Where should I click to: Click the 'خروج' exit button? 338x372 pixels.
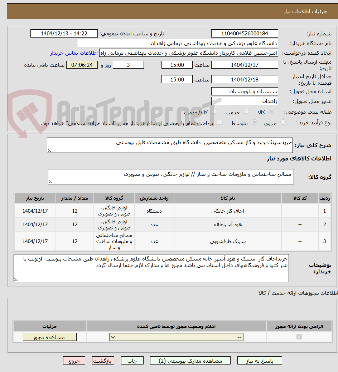74,361
